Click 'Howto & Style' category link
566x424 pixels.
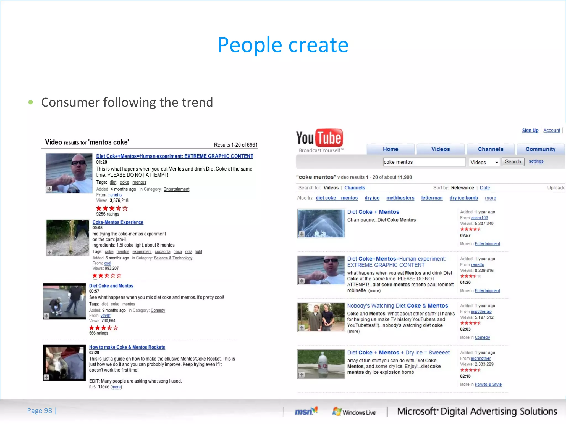click(x=488, y=385)
